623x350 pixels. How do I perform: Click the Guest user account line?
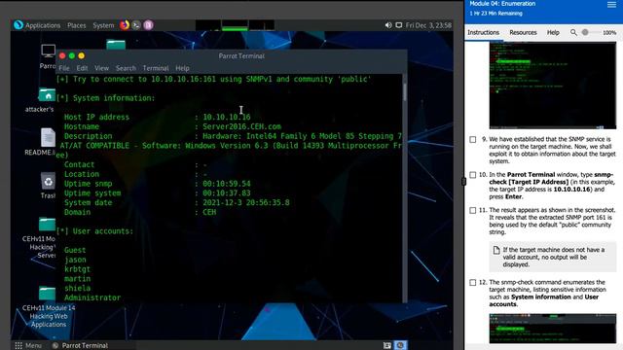pyautogui.click(x=75, y=250)
